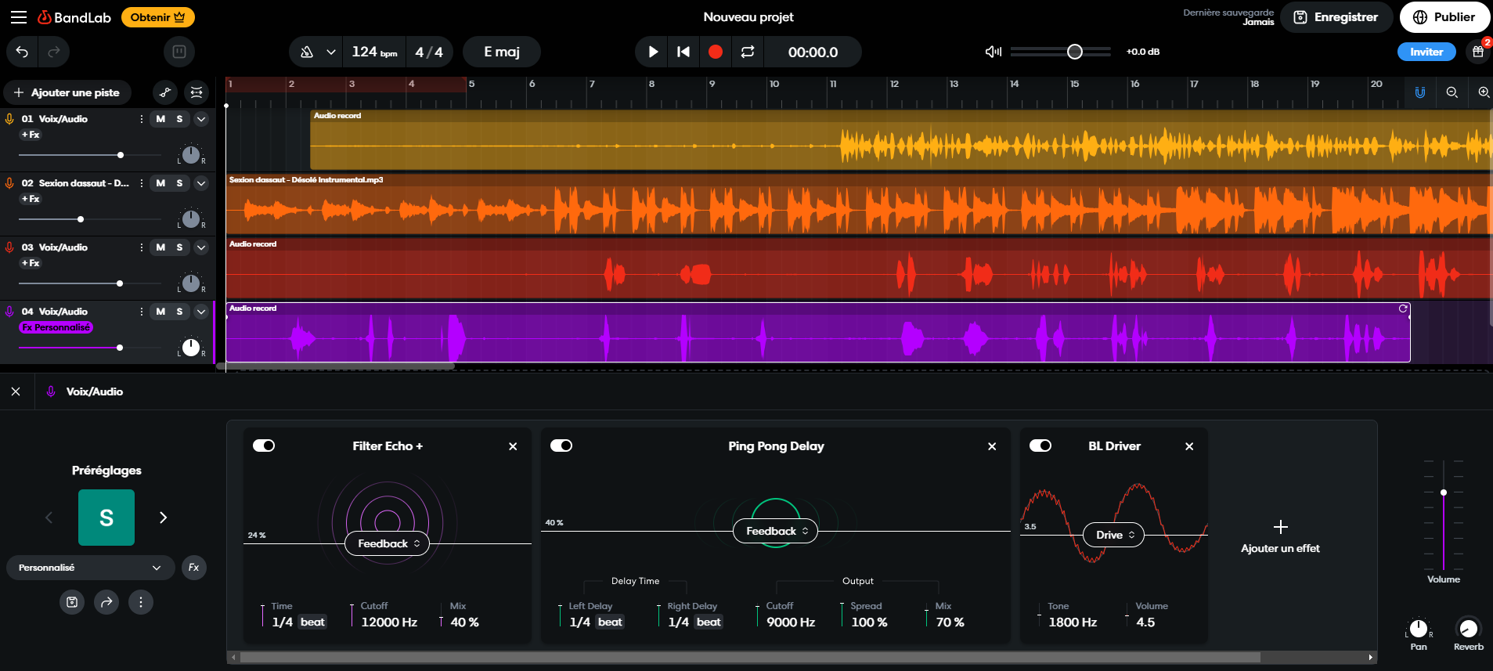Disable the Filter Echo + effect
The width and height of the screenshot is (1493, 671).
click(x=264, y=446)
